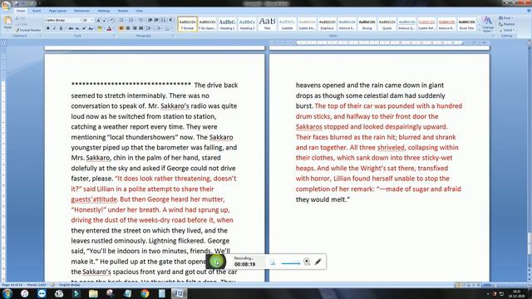Open Change Case options
The width and height of the screenshot is (532, 299).
91,28
